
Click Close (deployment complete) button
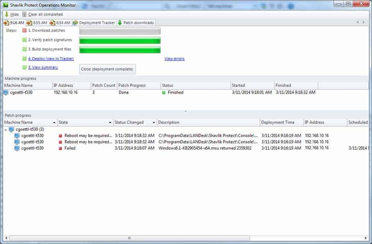pos(108,69)
